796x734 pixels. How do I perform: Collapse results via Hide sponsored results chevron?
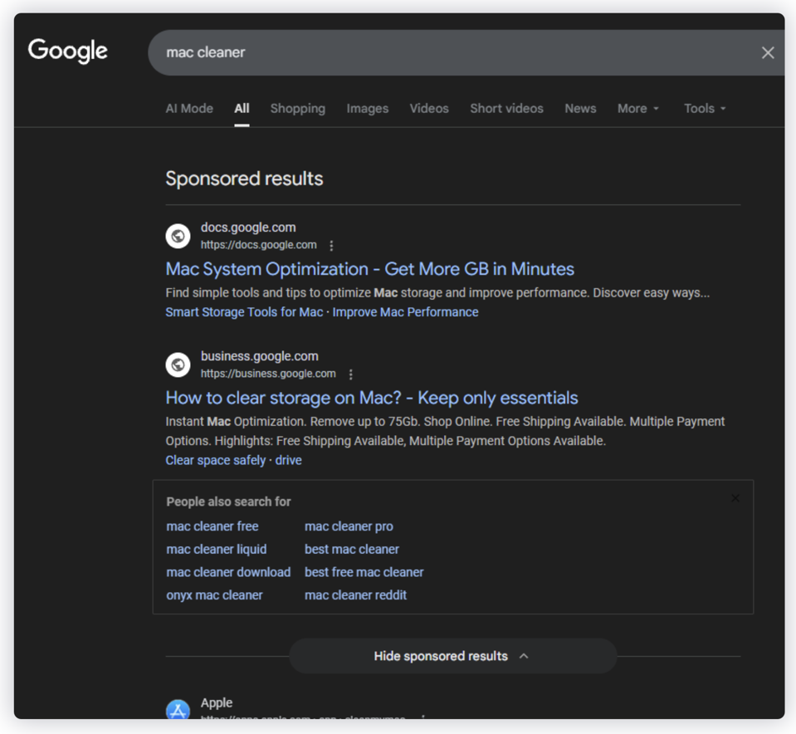524,655
